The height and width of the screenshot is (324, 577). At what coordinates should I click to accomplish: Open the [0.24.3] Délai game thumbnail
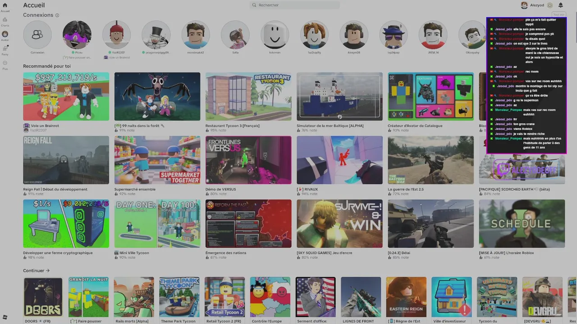430,223
